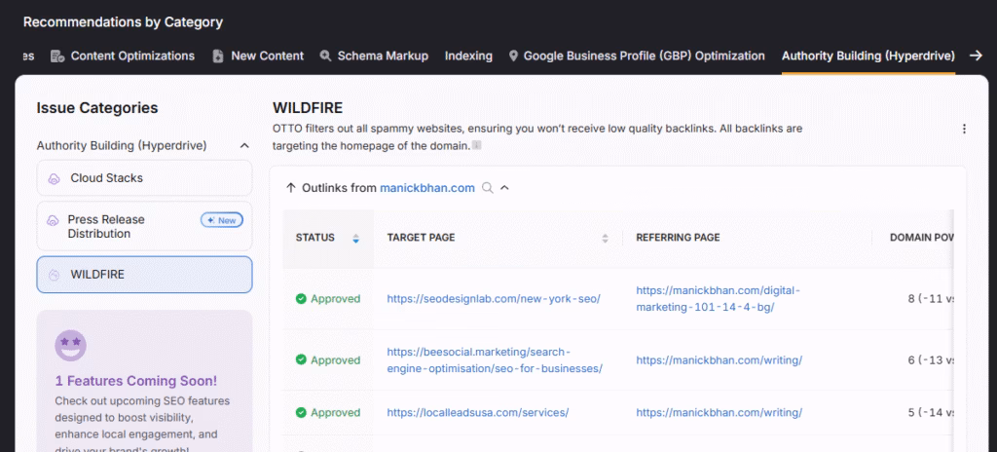Click the info icon after WILDFIRE description
The width and height of the screenshot is (997, 452).
click(477, 145)
